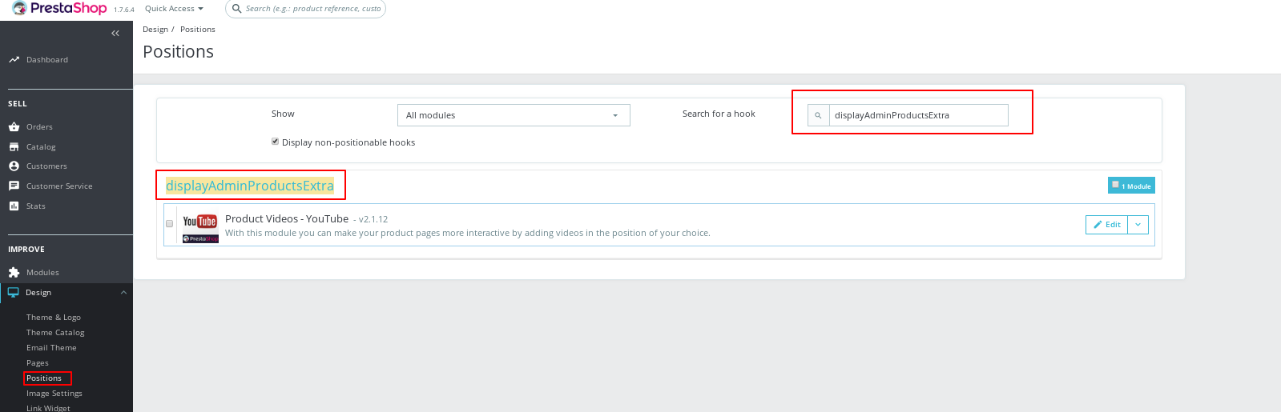The width and height of the screenshot is (1281, 412).
Task: Select the Positions submenu item
Action: click(x=44, y=378)
